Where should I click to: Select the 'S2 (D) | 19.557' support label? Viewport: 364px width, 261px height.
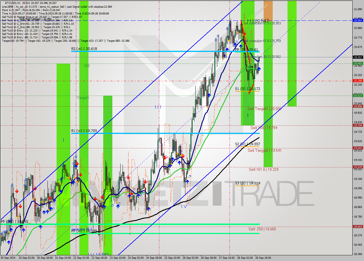[247, 144]
